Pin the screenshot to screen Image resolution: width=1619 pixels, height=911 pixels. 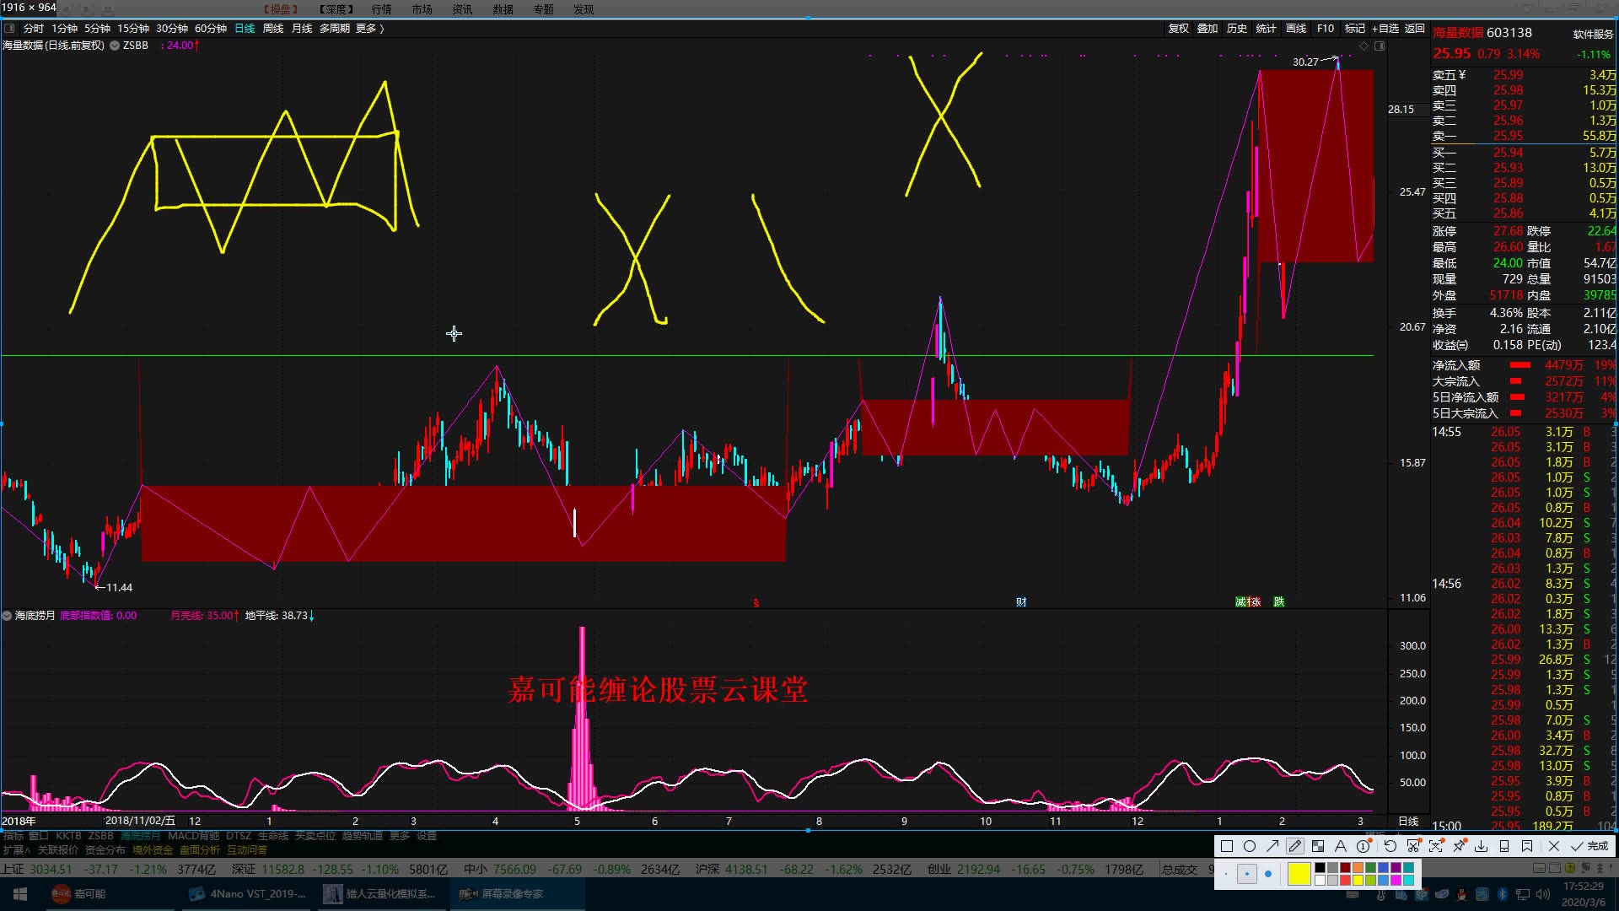coord(1459,846)
